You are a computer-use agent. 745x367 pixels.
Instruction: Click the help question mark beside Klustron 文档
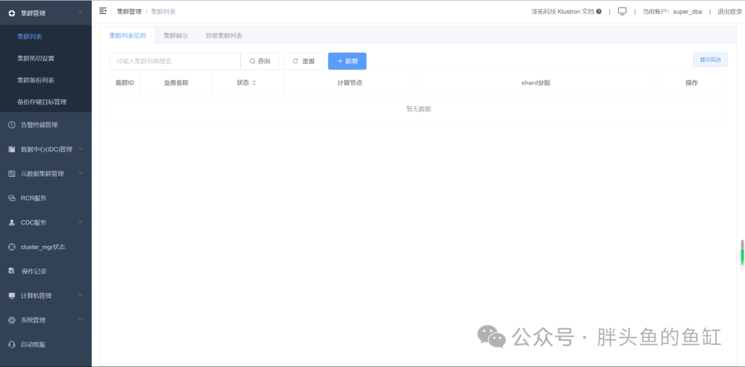pos(599,12)
